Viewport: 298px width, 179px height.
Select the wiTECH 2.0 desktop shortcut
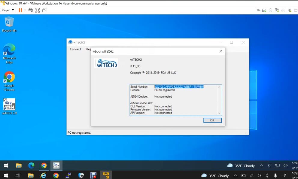pyautogui.click(x=9, y=106)
